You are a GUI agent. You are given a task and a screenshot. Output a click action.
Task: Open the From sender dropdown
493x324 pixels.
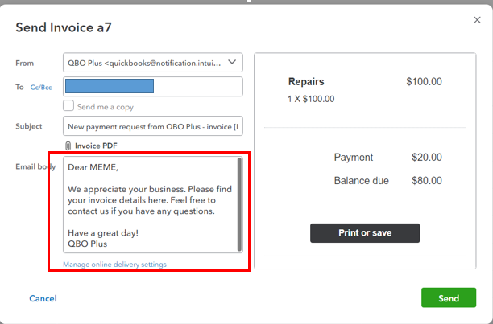click(x=153, y=63)
